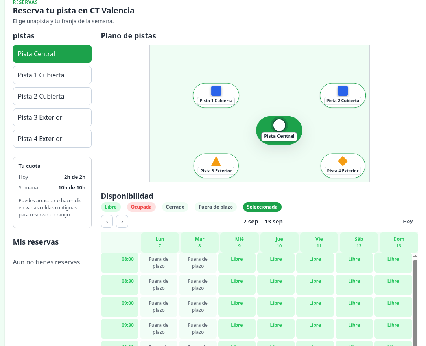Click the Fuera de plazo cell Mar 09:00
Viewport: 426px width, 346px height.
(x=198, y=307)
